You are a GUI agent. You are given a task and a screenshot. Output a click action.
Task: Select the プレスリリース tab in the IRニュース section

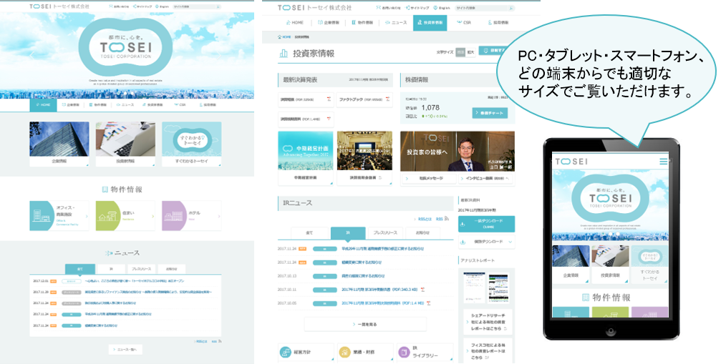(x=385, y=232)
